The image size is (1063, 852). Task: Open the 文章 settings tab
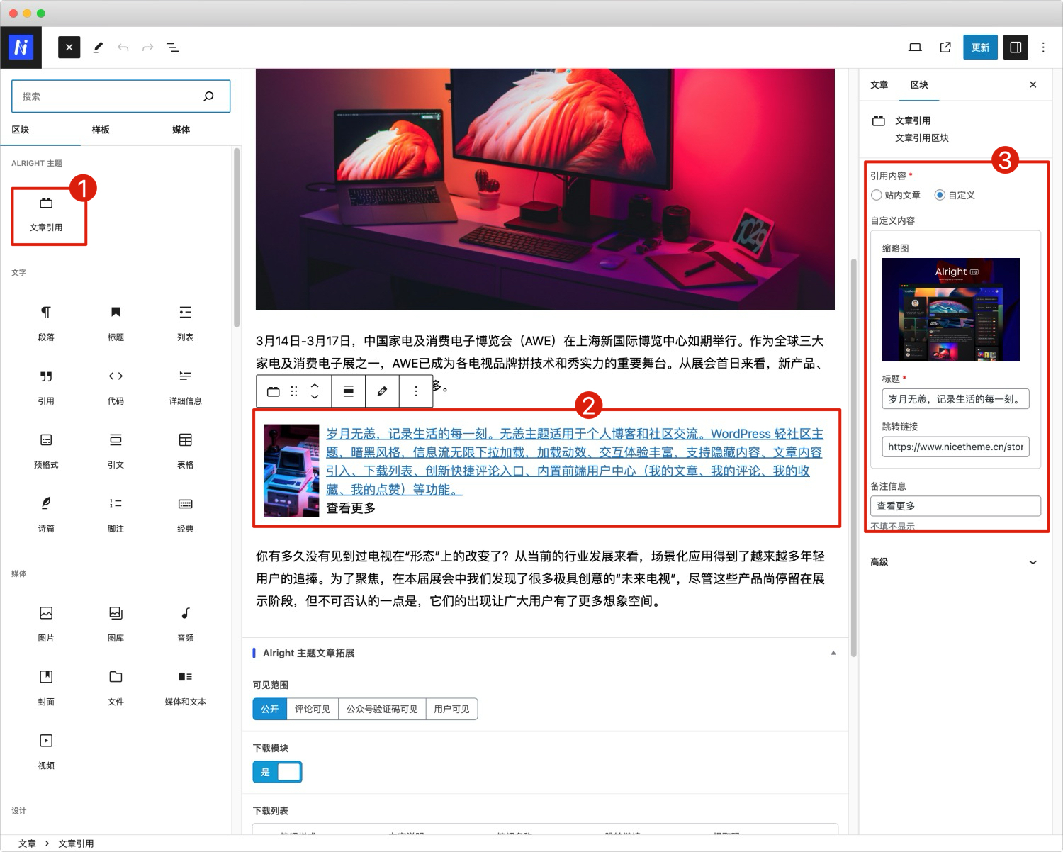pyautogui.click(x=879, y=84)
